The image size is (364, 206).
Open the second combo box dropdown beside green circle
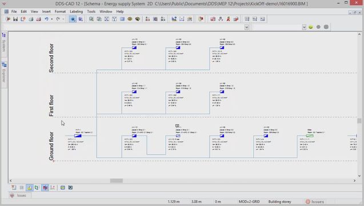pyautogui.click(x=304, y=27)
